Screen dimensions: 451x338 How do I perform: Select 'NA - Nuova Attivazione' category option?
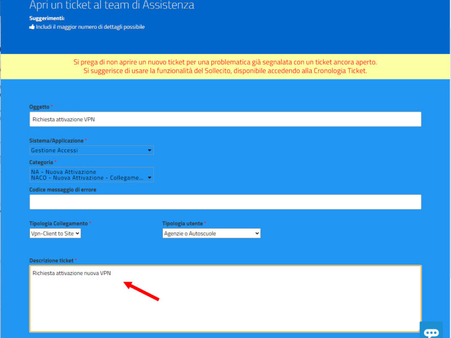click(x=64, y=172)
